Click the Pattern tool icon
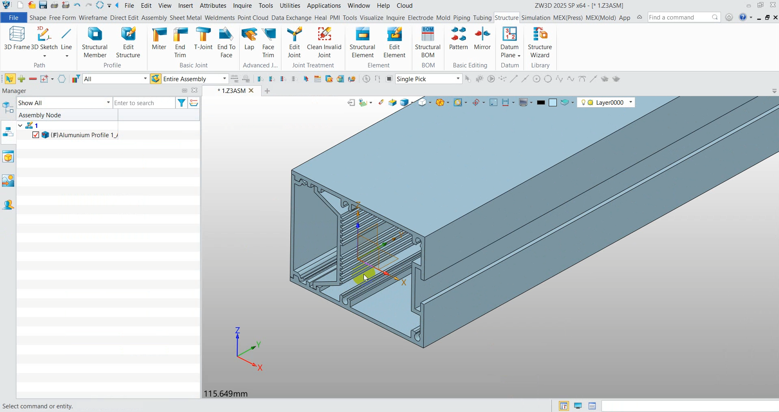This screenshot has width=779, height=412. pos(459,39)
